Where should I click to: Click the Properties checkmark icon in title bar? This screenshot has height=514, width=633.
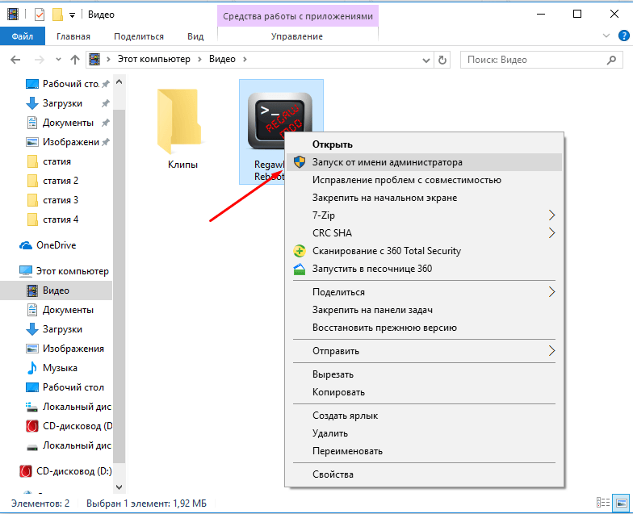(x=39, y=15)
